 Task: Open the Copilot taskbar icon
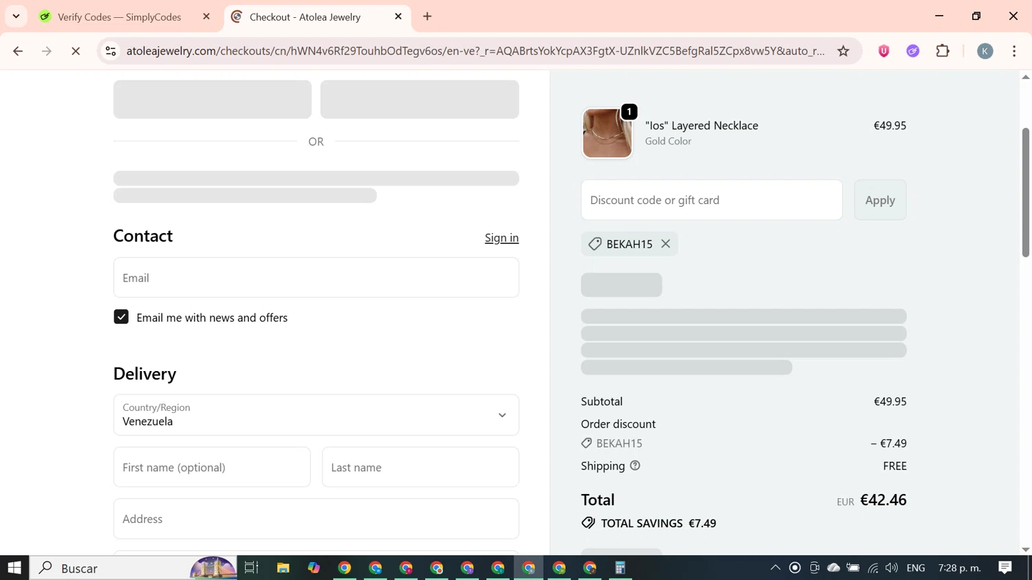pos(314,568)
